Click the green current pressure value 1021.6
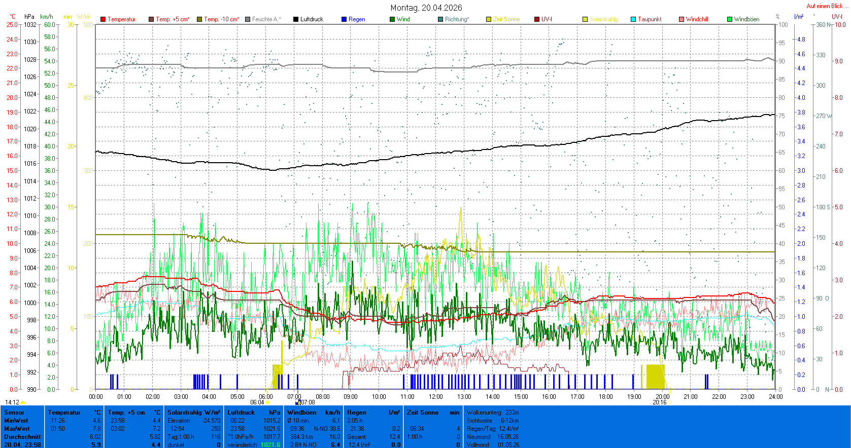This screenshot has height=448, width=851. (x=270, y=445)
